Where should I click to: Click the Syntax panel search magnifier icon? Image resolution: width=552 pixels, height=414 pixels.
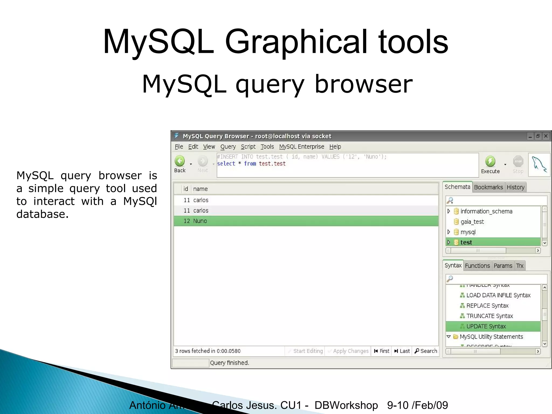450,279
